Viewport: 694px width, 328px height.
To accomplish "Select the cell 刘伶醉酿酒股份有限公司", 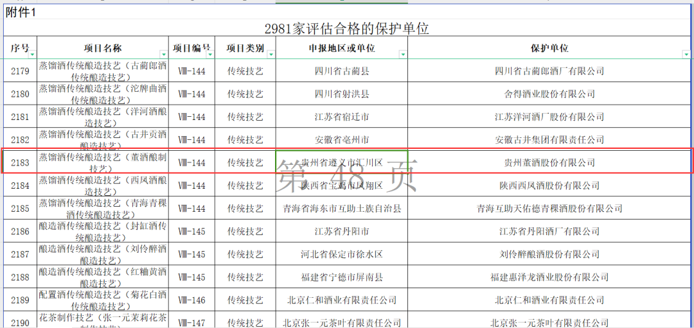I will coord(549,254).
